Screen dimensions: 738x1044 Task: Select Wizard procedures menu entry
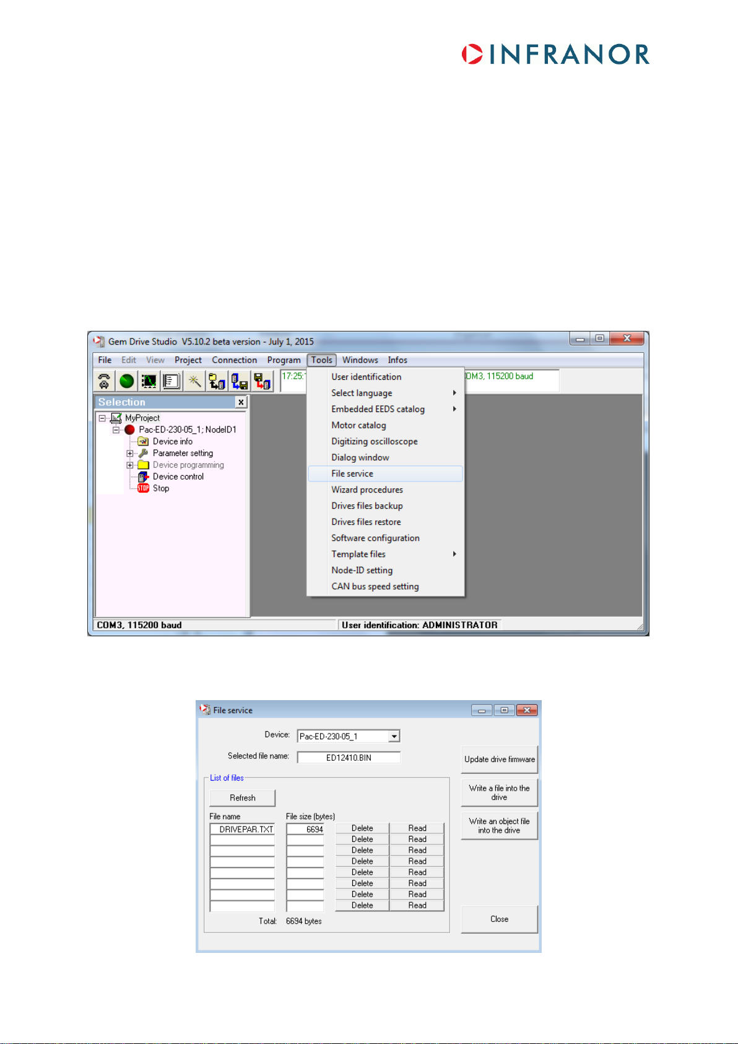[x=386, y=489]
